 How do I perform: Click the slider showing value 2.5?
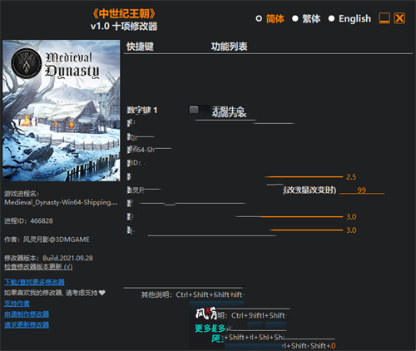pyautogui.click(x=304, y=176)
